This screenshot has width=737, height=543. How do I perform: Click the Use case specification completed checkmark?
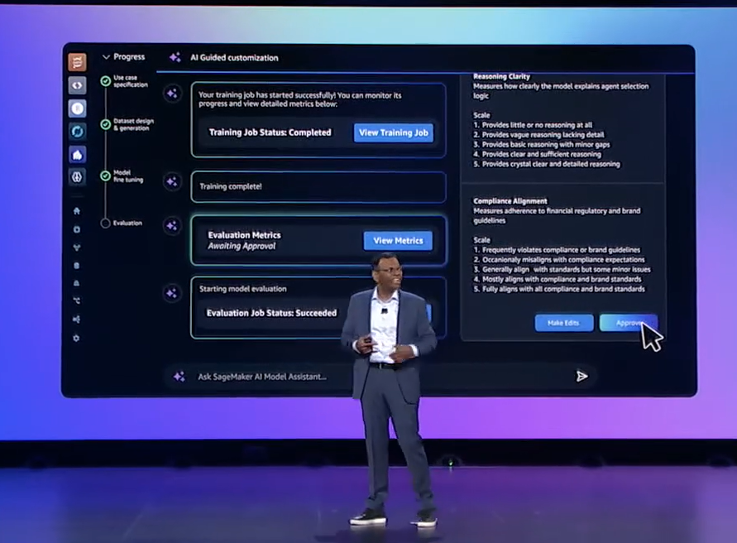click(x=105, y=81)
